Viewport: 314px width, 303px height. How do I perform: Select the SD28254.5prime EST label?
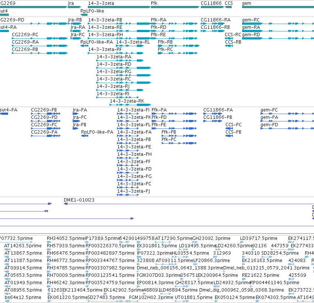click(280, 253)
